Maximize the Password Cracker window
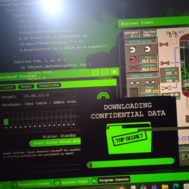189x189 pixels. point(105,72)
